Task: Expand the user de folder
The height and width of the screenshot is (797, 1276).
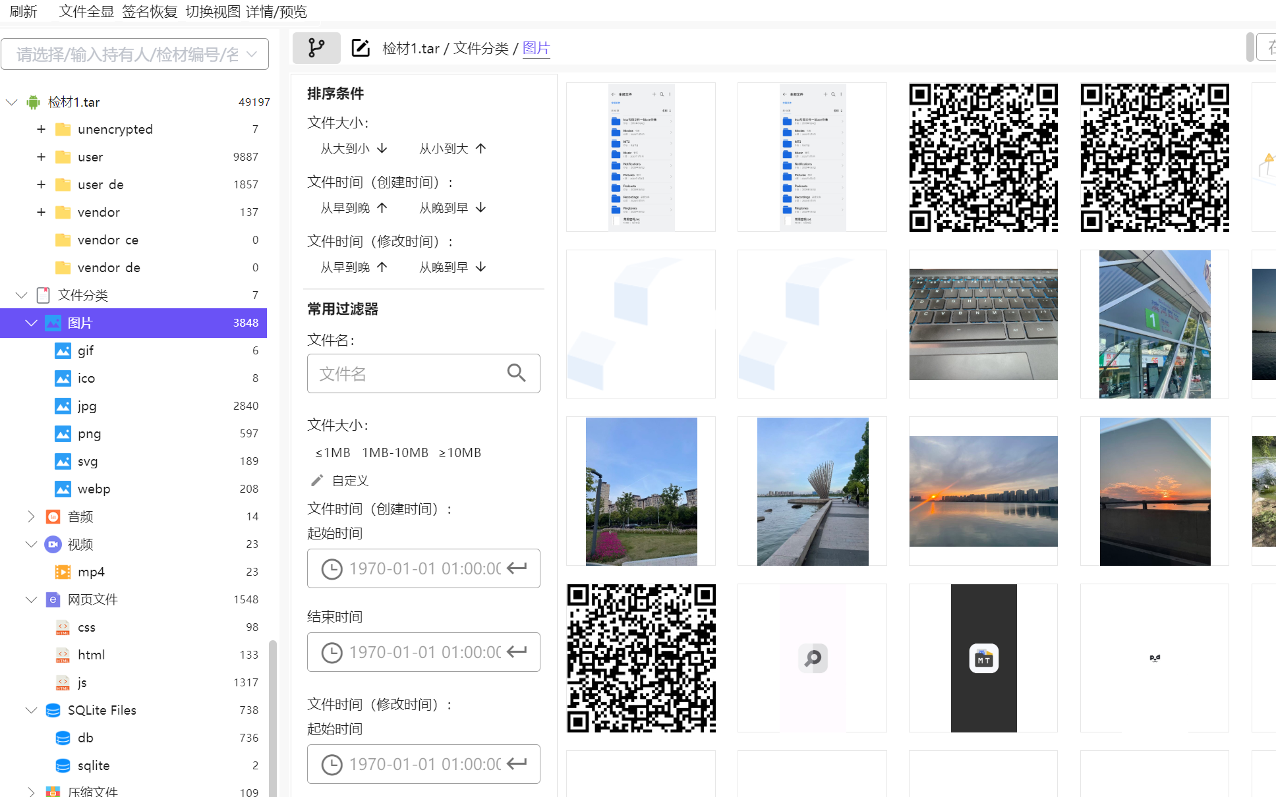Action: point(41,184)
